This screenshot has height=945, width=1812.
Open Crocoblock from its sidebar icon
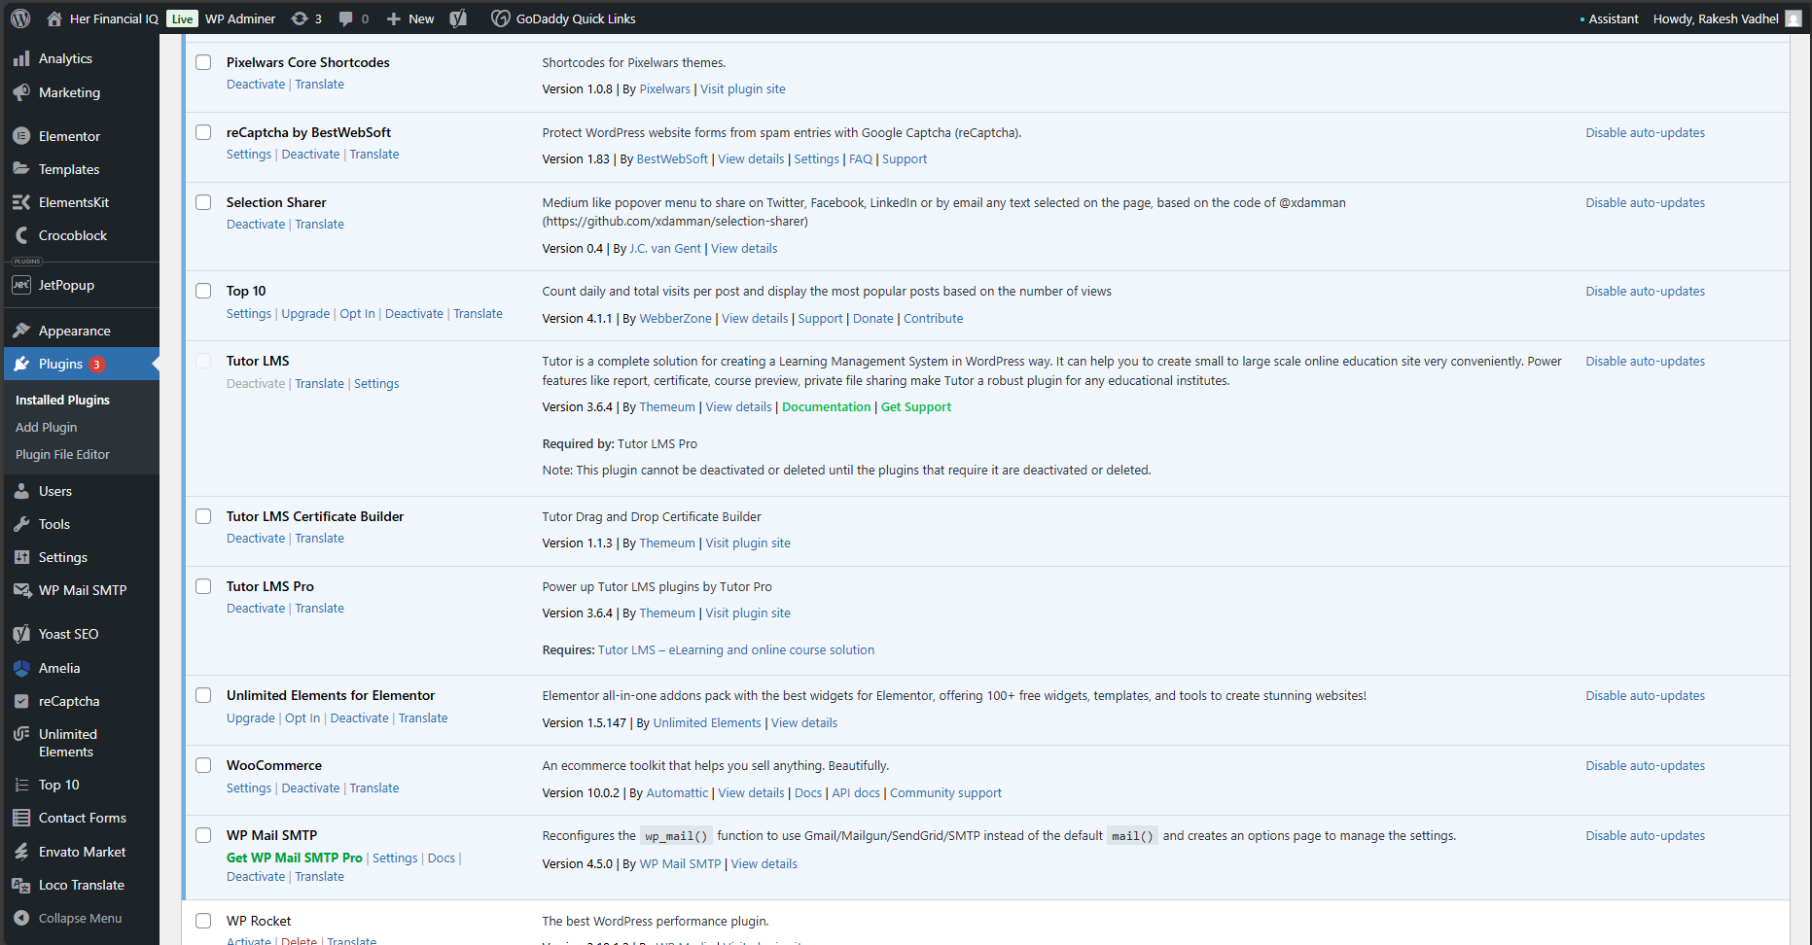point(21,235)
